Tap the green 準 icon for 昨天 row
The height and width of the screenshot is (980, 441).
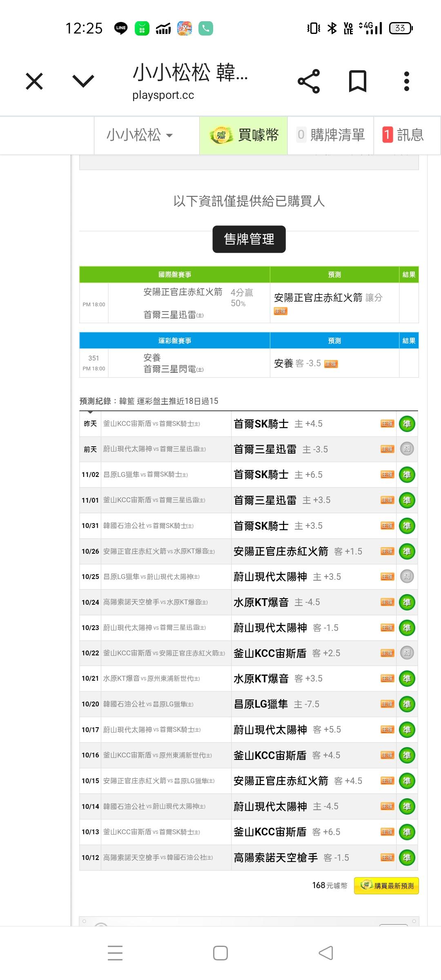coord(407,424)
